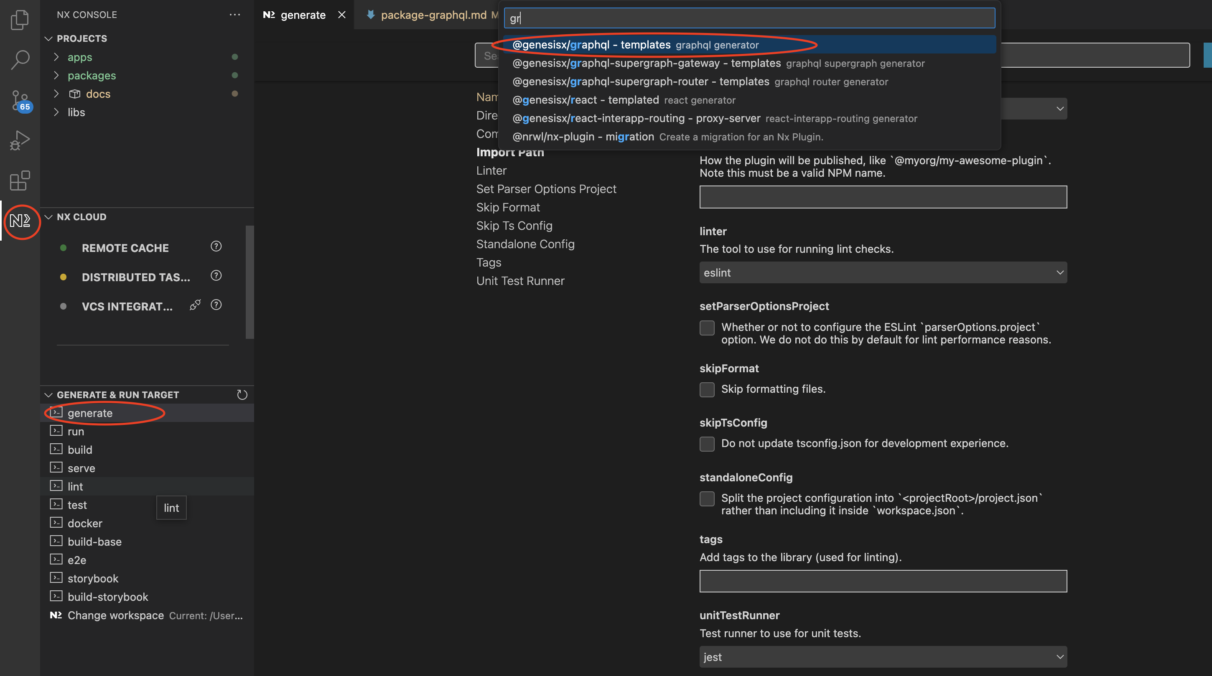Viewport: 1212px width, 676px height.
Task: Expand the packages project folder
Action: click(x=56, y=75)
